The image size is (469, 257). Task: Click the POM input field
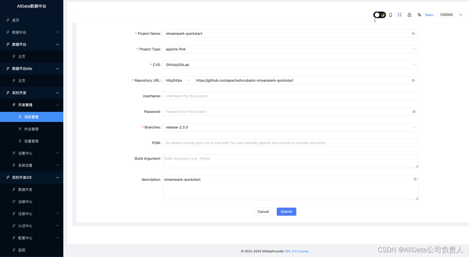(291, 143)
